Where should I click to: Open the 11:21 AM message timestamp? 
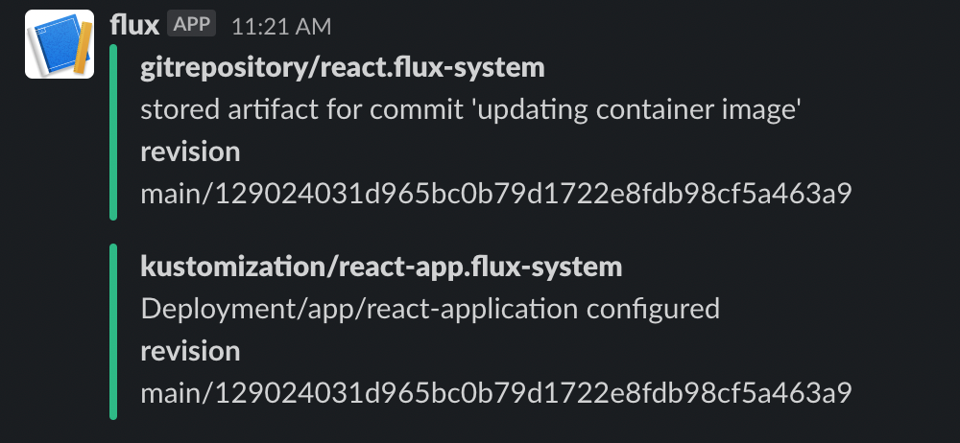pyautogui.click(x=281, y=27)
